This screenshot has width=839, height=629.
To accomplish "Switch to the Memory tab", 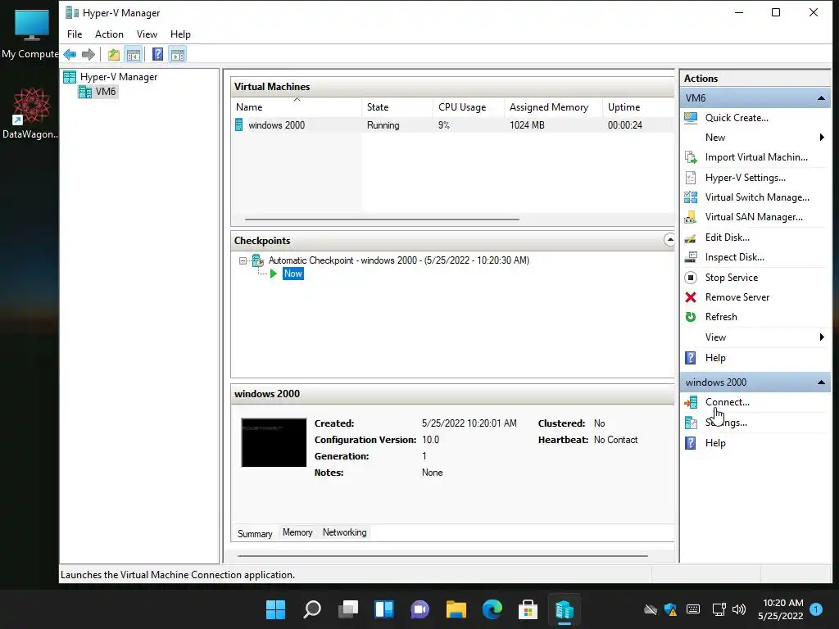I will point(297,532).
